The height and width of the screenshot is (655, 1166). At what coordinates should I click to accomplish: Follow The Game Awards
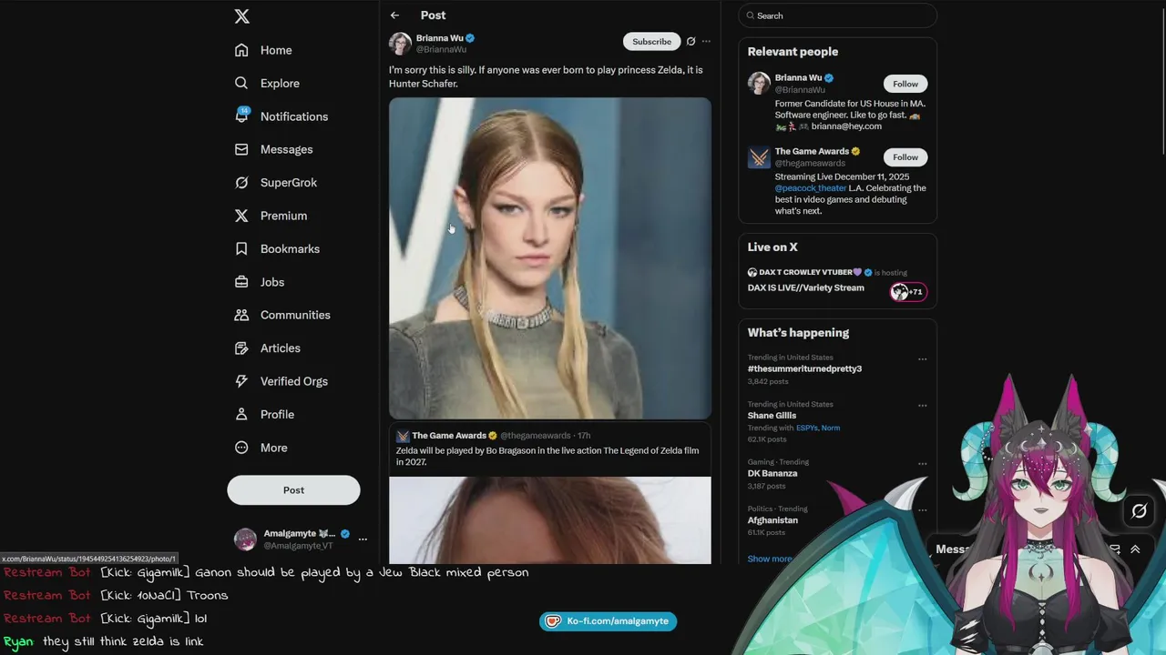click(905, 157)
